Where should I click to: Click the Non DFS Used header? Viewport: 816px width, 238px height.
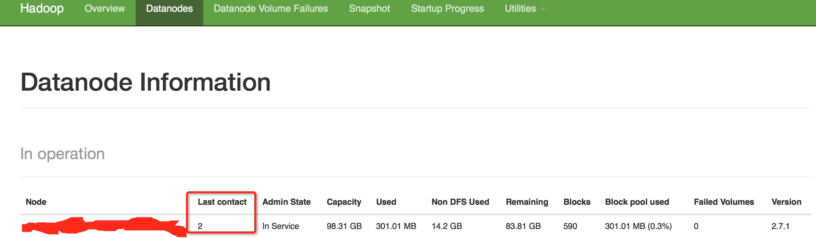pos(460,202)
